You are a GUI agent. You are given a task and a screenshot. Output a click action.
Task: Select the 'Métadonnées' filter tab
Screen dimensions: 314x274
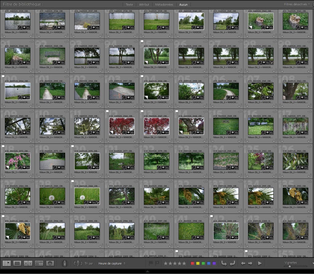[x=164, y=5]
